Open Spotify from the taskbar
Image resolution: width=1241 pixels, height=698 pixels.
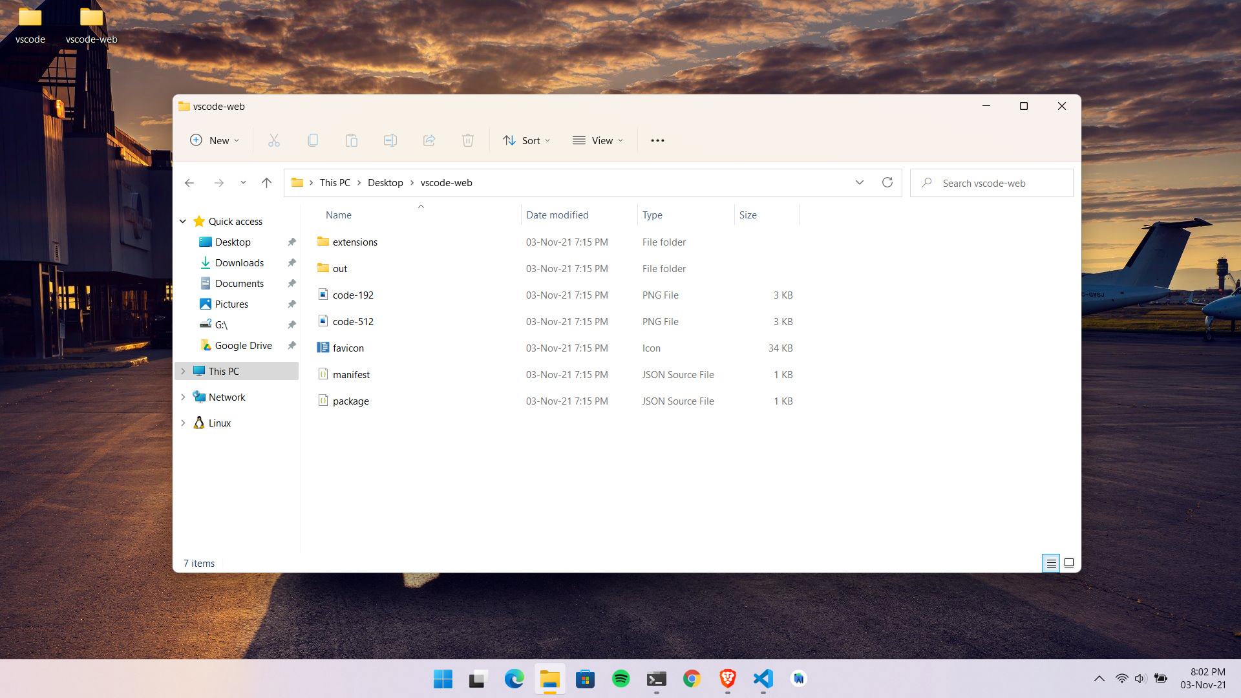[x=621, y=679]
